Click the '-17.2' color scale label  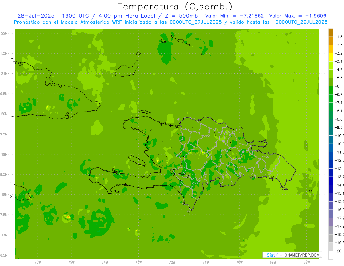[339, 218]
